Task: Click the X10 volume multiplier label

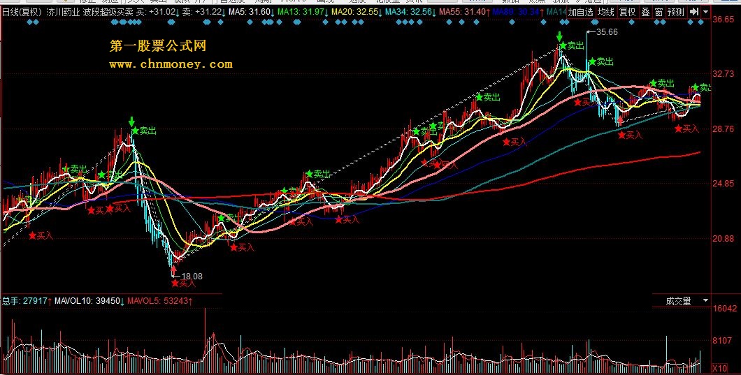Action: pyautogui.click(x=720, y=369)
